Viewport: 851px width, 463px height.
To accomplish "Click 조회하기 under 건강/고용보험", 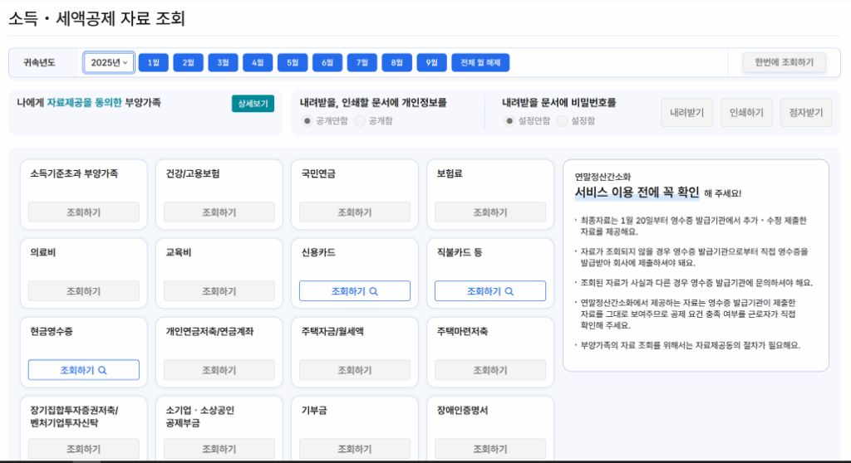I will click(219, 212).
